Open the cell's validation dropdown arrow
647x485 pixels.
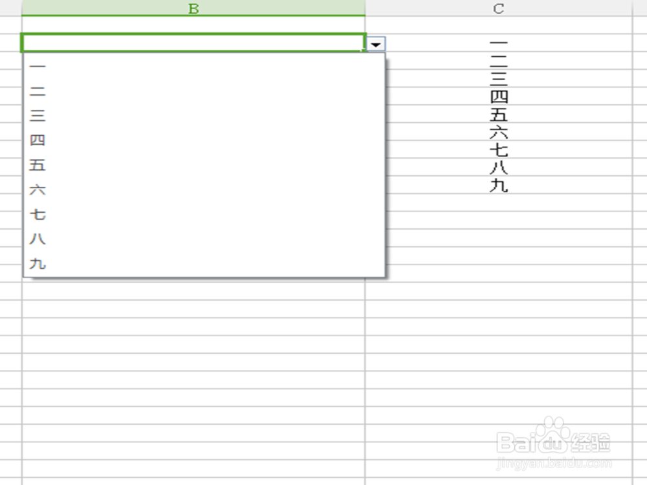pos(375,44)
